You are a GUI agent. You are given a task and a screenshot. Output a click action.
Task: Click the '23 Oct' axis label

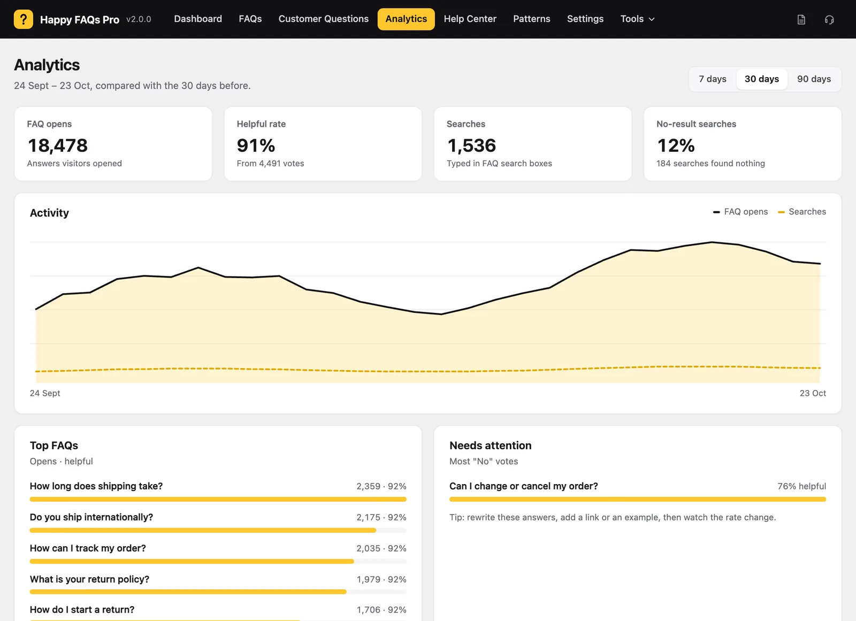coord(813,393)
